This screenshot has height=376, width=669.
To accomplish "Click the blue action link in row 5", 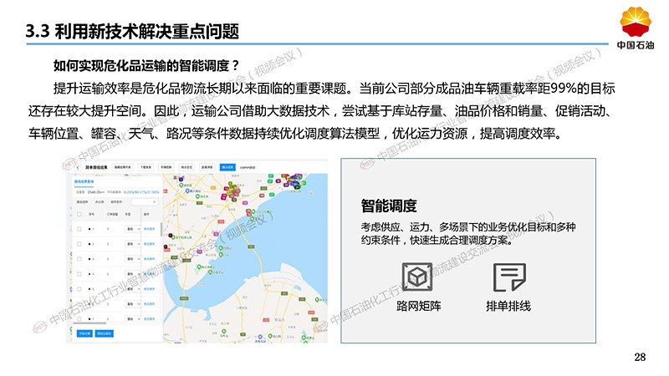I will (150, 289).
